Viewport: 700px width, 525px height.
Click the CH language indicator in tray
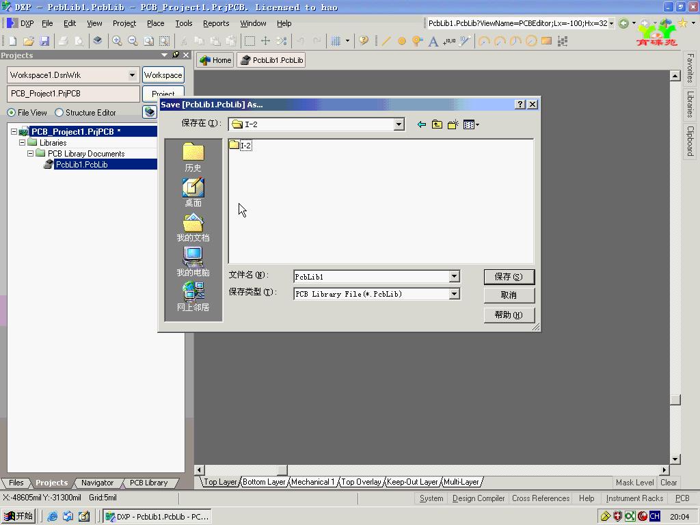click(x=654, y=517)
